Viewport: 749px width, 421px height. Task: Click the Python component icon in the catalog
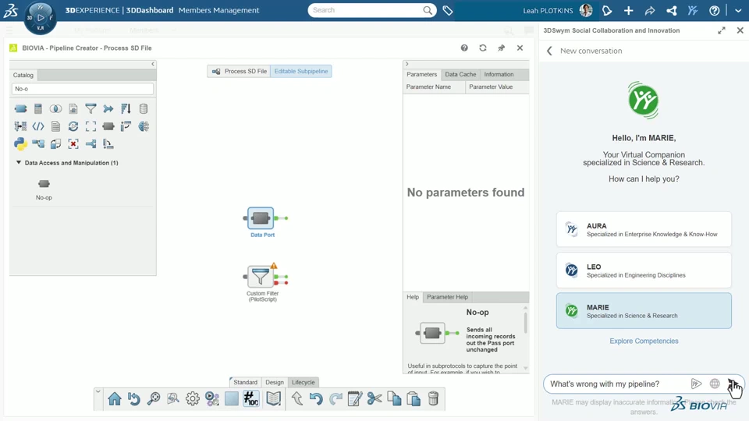point(20,143)
